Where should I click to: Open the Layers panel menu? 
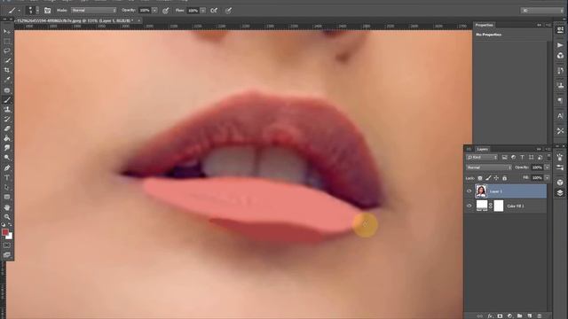tap(548, 149)
